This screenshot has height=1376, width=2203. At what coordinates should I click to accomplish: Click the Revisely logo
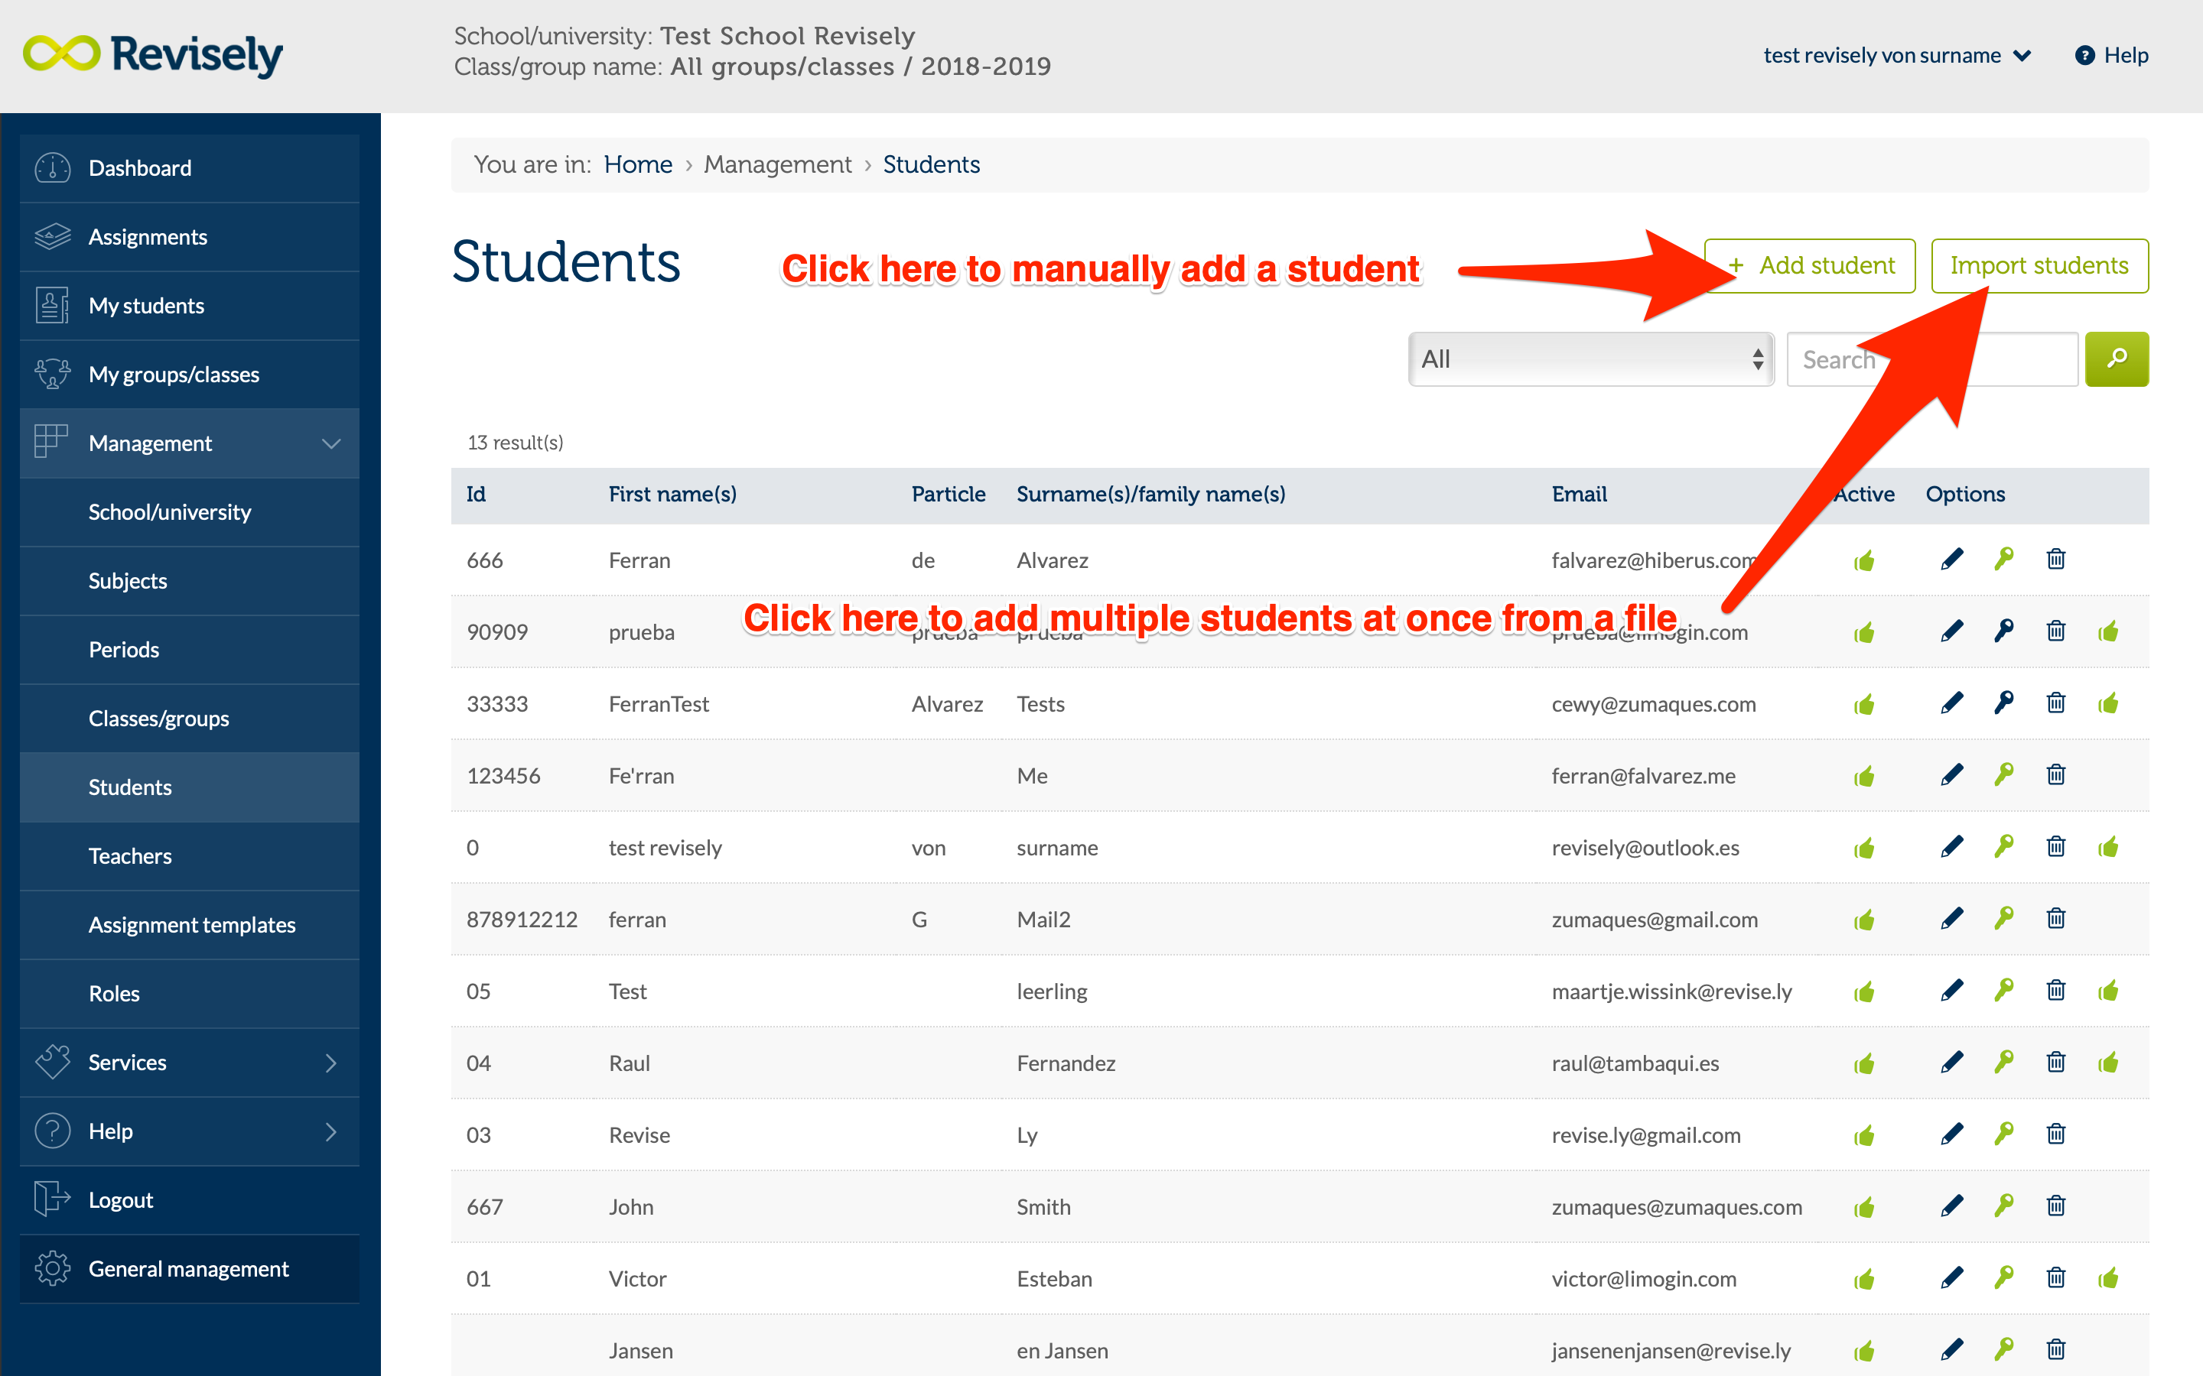pyautogui.click(x=153, y=54)
